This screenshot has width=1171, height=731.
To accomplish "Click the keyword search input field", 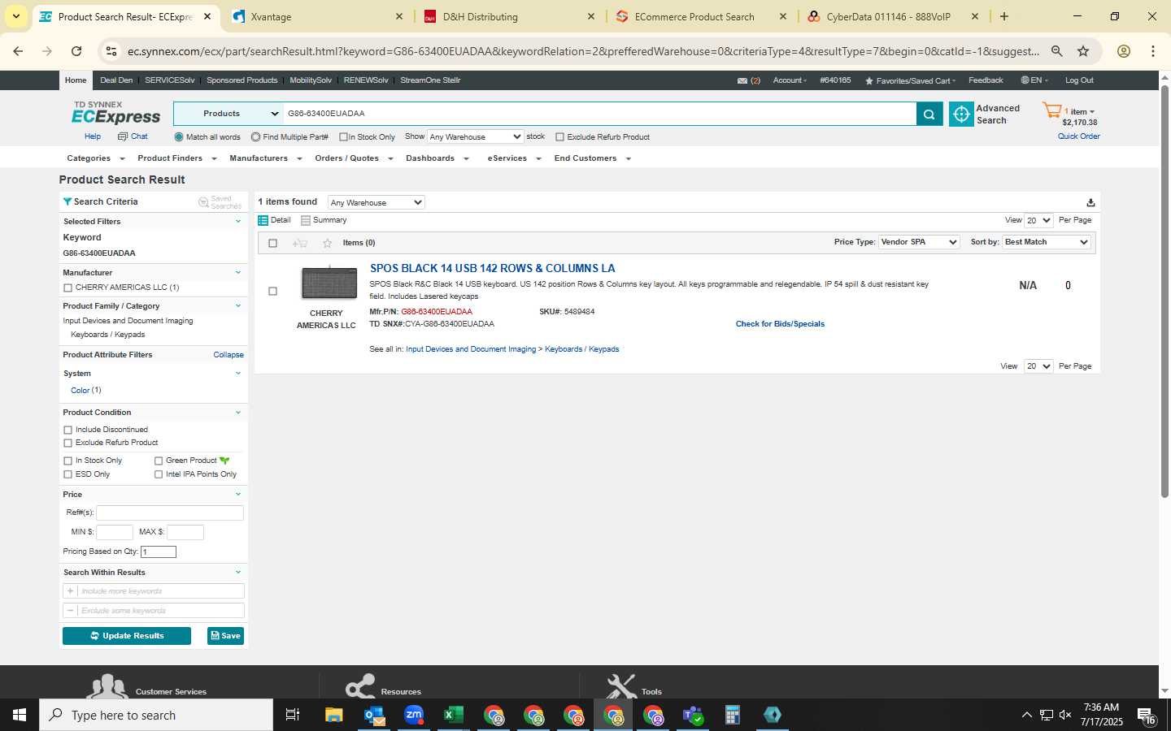I will pyautogui.click(x=599, y=114).
